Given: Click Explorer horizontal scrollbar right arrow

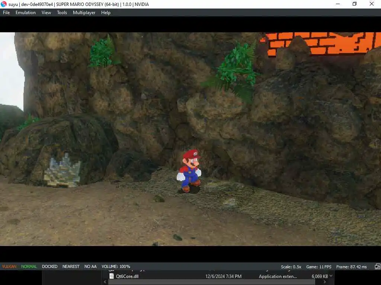Looking at the screenshot, I should click(324, 282).
